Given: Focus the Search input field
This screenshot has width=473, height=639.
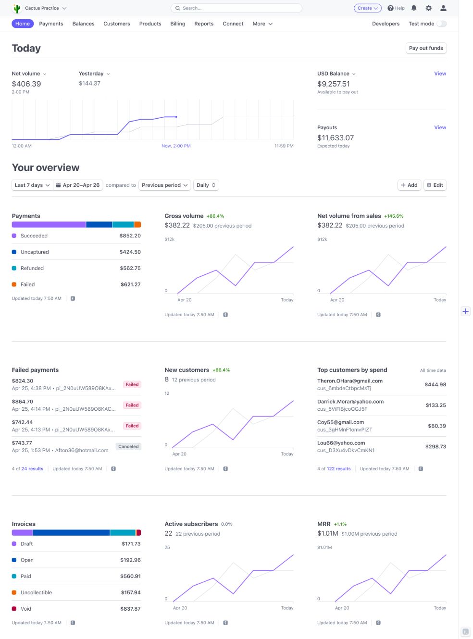Looking at the screenshot, I should pyautogui.click(x=236, y=8).
